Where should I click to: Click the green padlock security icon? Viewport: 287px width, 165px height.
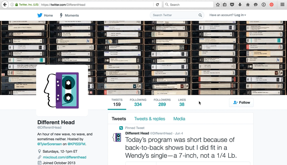[x=17, y=5]
